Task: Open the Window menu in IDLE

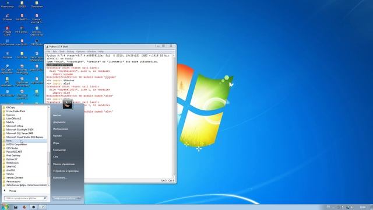Action: 92,51
